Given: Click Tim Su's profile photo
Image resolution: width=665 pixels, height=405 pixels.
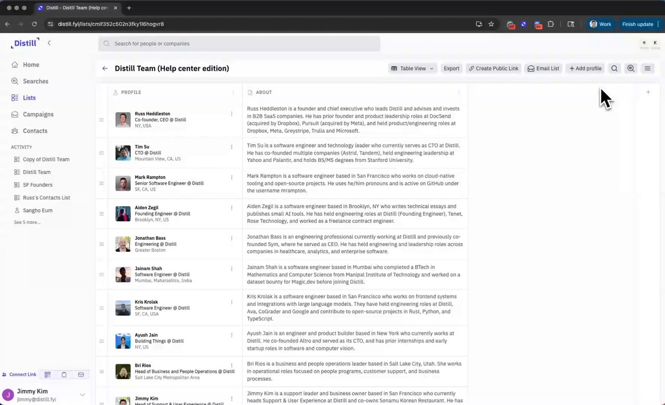Looking at the screenshot, I should [123, 153].
